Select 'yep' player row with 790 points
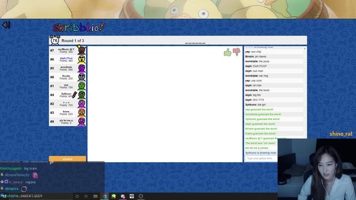Screen dimensions: 356x200 pos(68,86)
